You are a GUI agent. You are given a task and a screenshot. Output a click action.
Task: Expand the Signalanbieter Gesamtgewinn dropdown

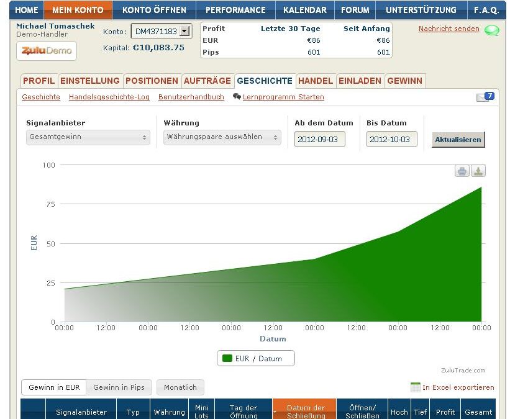[x=88, y=137]
